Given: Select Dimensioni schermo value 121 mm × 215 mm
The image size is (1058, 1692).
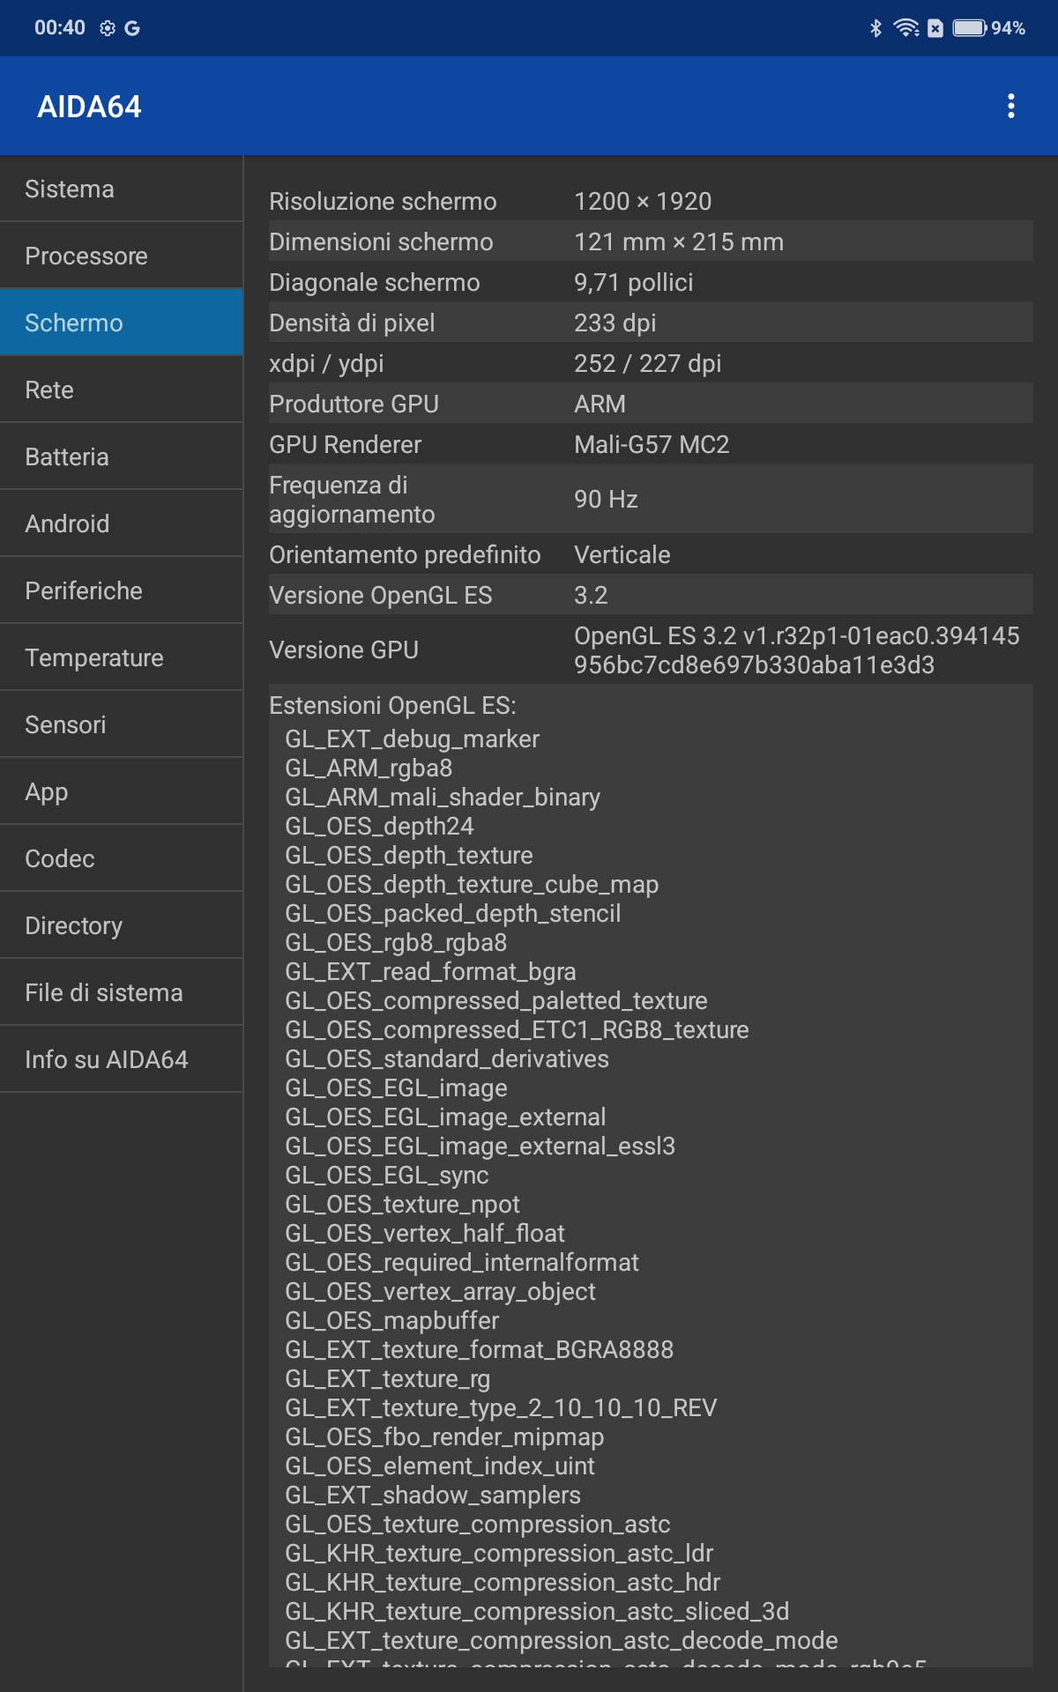Looking at the screenshot, I should click(x=679, y=241).
